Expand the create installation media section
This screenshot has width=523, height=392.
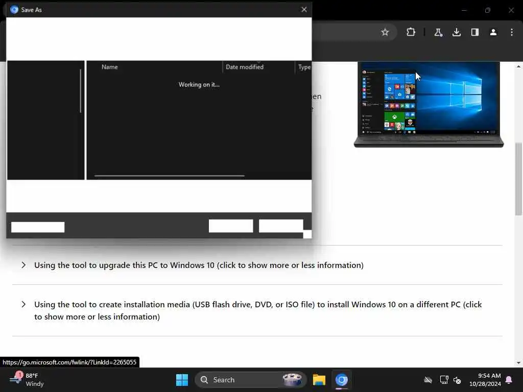pyautogui.click(x=23, y=304)
